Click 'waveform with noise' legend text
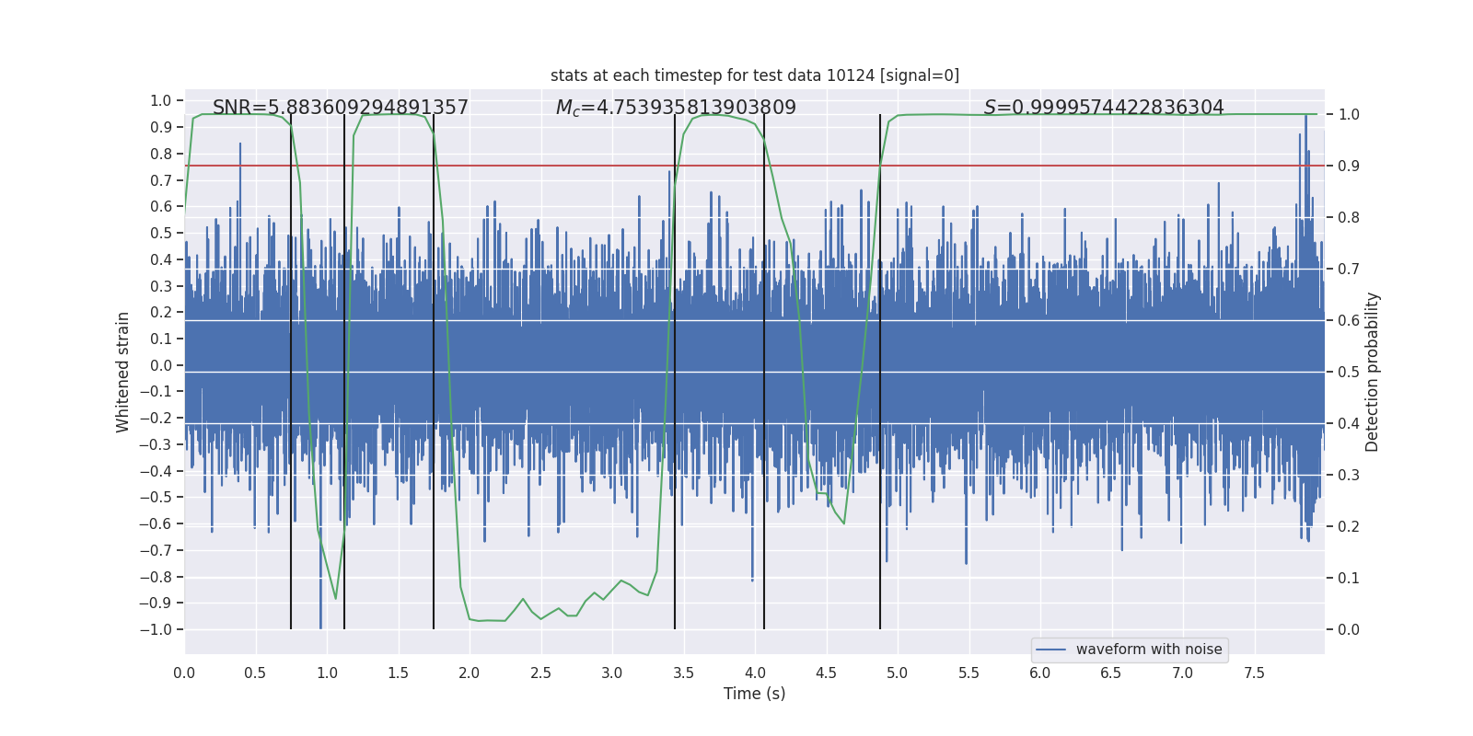 tap(1148, 650)
